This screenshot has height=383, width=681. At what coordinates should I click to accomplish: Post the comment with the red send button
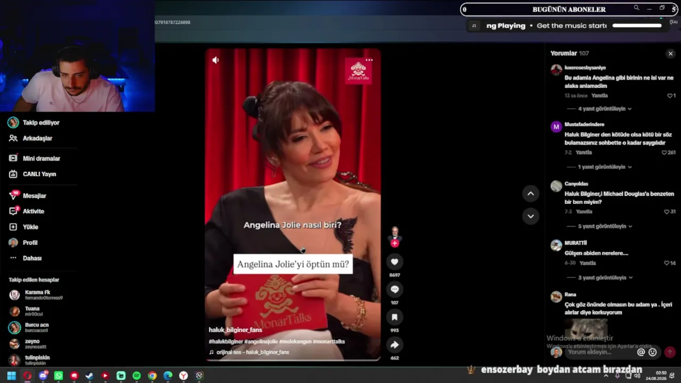coord(670,352)
